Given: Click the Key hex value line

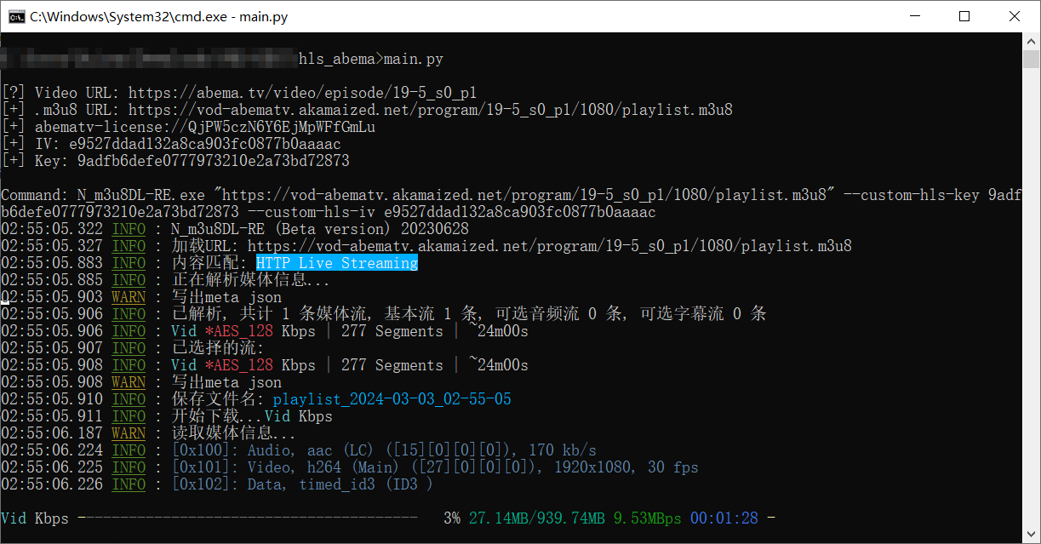Looking at the screenshot, I should click(x=213, y=161).
